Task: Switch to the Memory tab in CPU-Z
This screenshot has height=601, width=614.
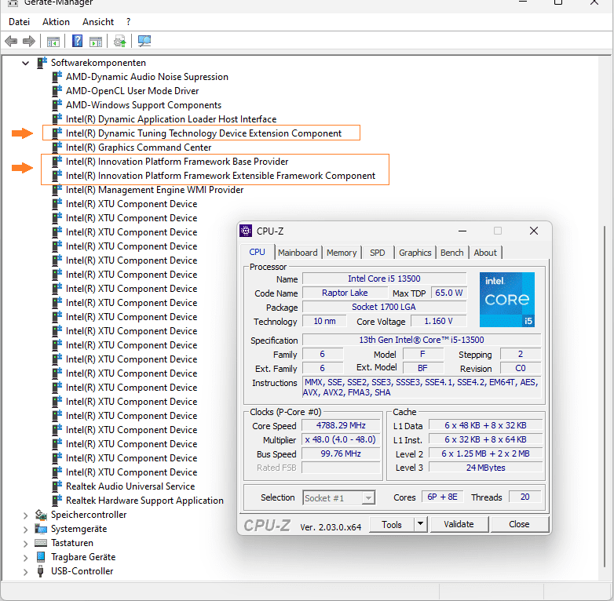Action: tap(342, 253)
